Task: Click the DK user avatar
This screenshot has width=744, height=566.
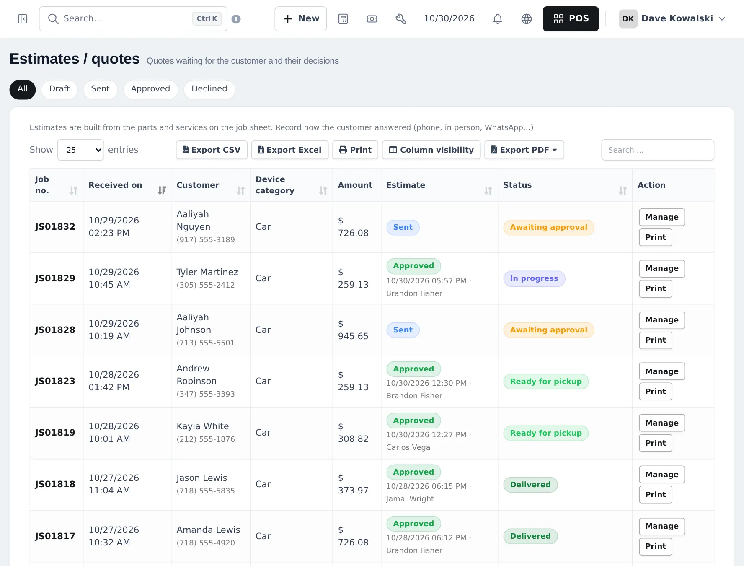Action: tap(628, 19)
